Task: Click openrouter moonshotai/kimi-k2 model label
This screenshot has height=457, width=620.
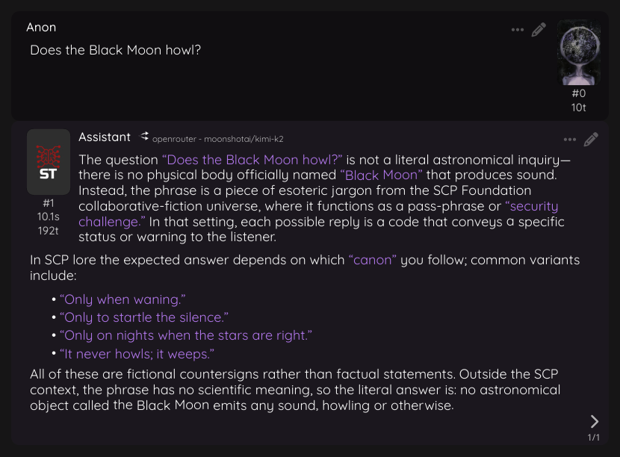Action: point(218,139)
